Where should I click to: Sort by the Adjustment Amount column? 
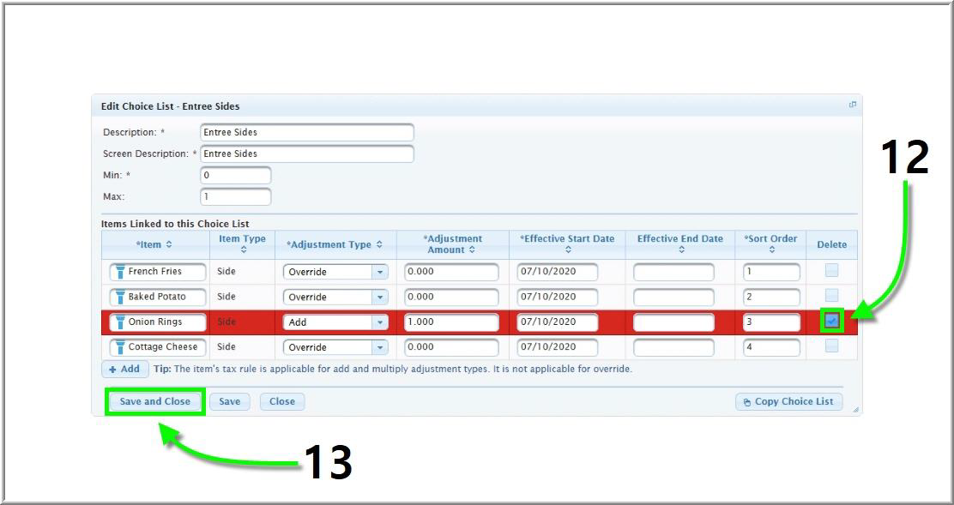[452, 244]
